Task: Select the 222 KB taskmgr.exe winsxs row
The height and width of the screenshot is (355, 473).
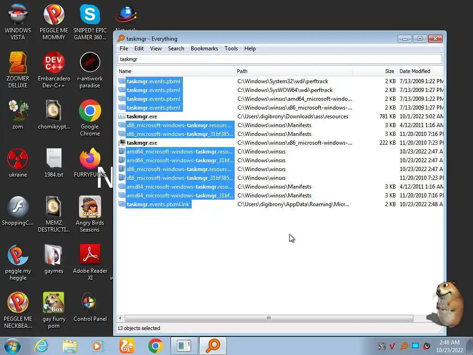Action: [280, 143]
